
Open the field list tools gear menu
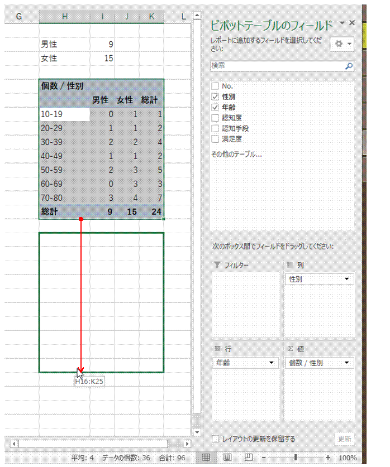pyautogui.click(x=342, y=44)
